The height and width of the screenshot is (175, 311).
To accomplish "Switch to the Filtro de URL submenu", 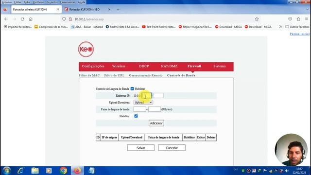I will coord(114,75).
